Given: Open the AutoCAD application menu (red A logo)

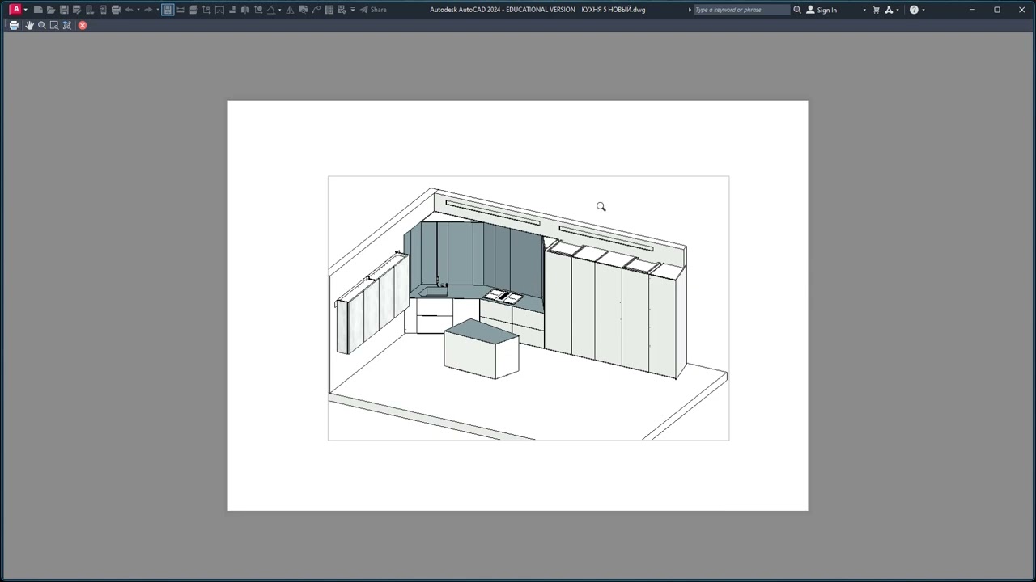Looking at the screenshot, I should (15, 10).
